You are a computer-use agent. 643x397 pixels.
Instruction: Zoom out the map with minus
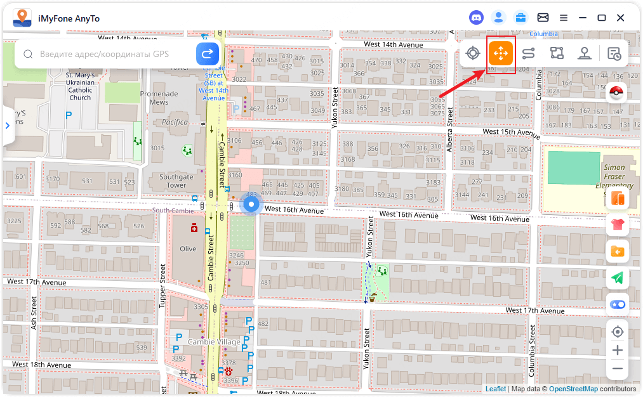click(x=618, y=368)
